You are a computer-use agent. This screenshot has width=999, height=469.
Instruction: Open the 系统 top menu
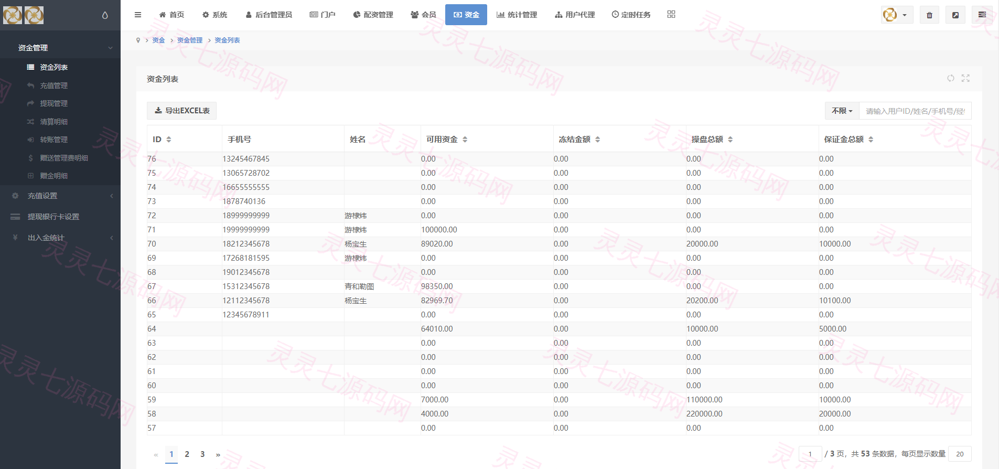215,15
